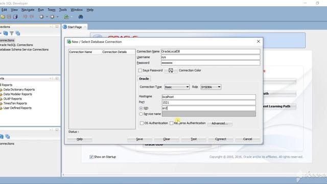Open the Back button dropdown arrow
Image resolution: width=327 pixels, height=184 pixels.
[47, 17]
